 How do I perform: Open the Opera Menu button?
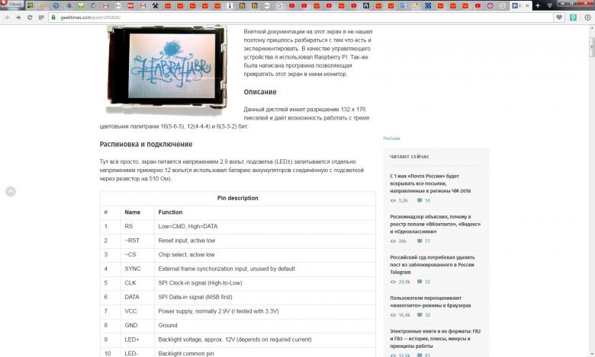coord(11,4)
